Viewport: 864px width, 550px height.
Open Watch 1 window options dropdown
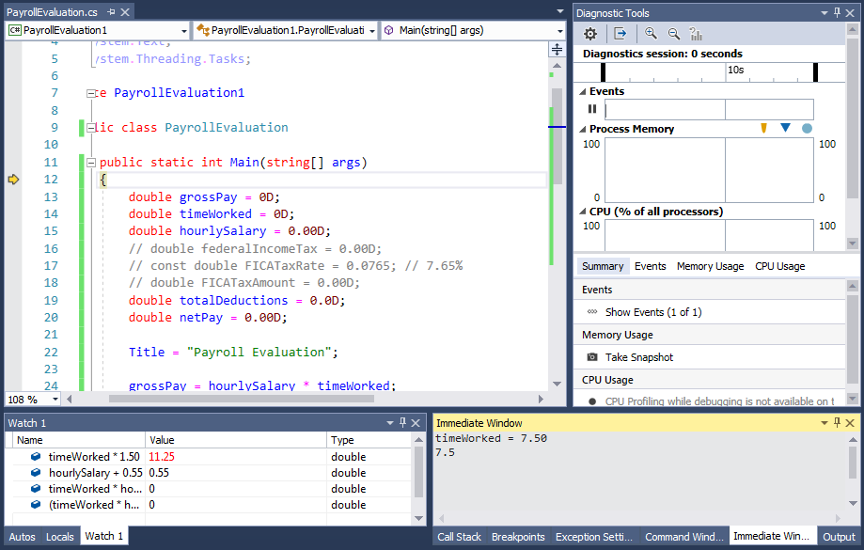pyautogui.click(x=390, y=423)
